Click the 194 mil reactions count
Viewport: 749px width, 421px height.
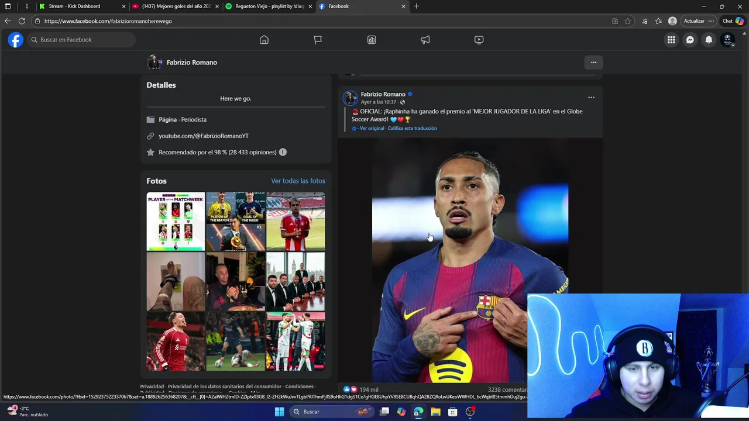(369, 389)
